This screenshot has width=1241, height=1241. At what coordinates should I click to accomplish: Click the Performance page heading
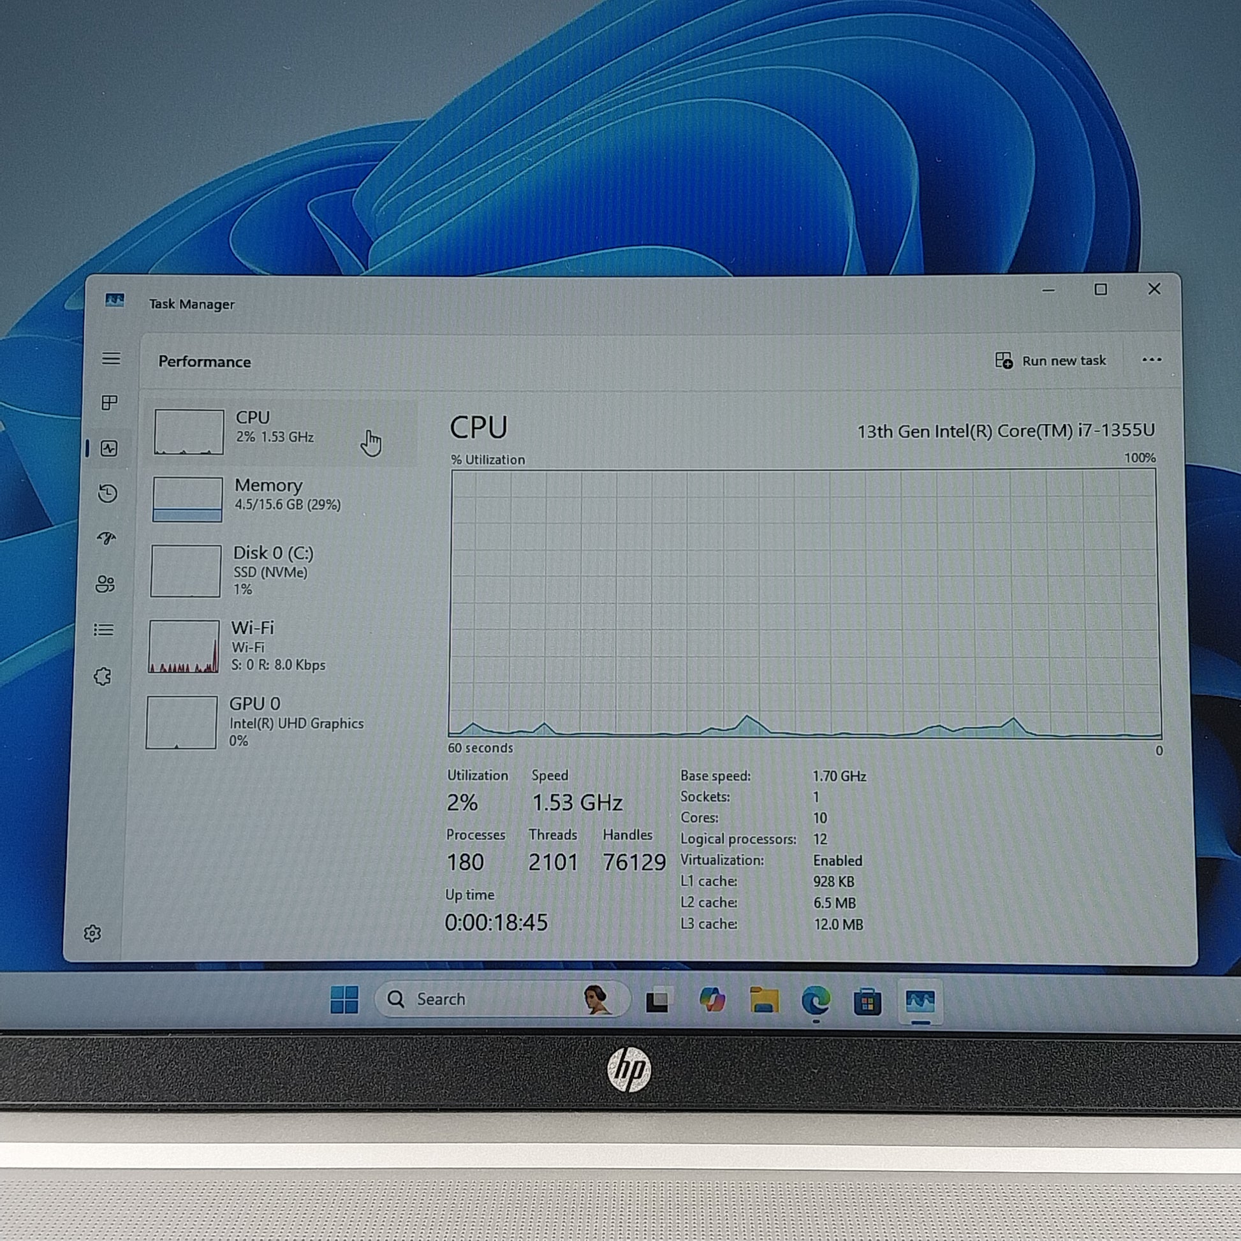click(x=204, y=362)
